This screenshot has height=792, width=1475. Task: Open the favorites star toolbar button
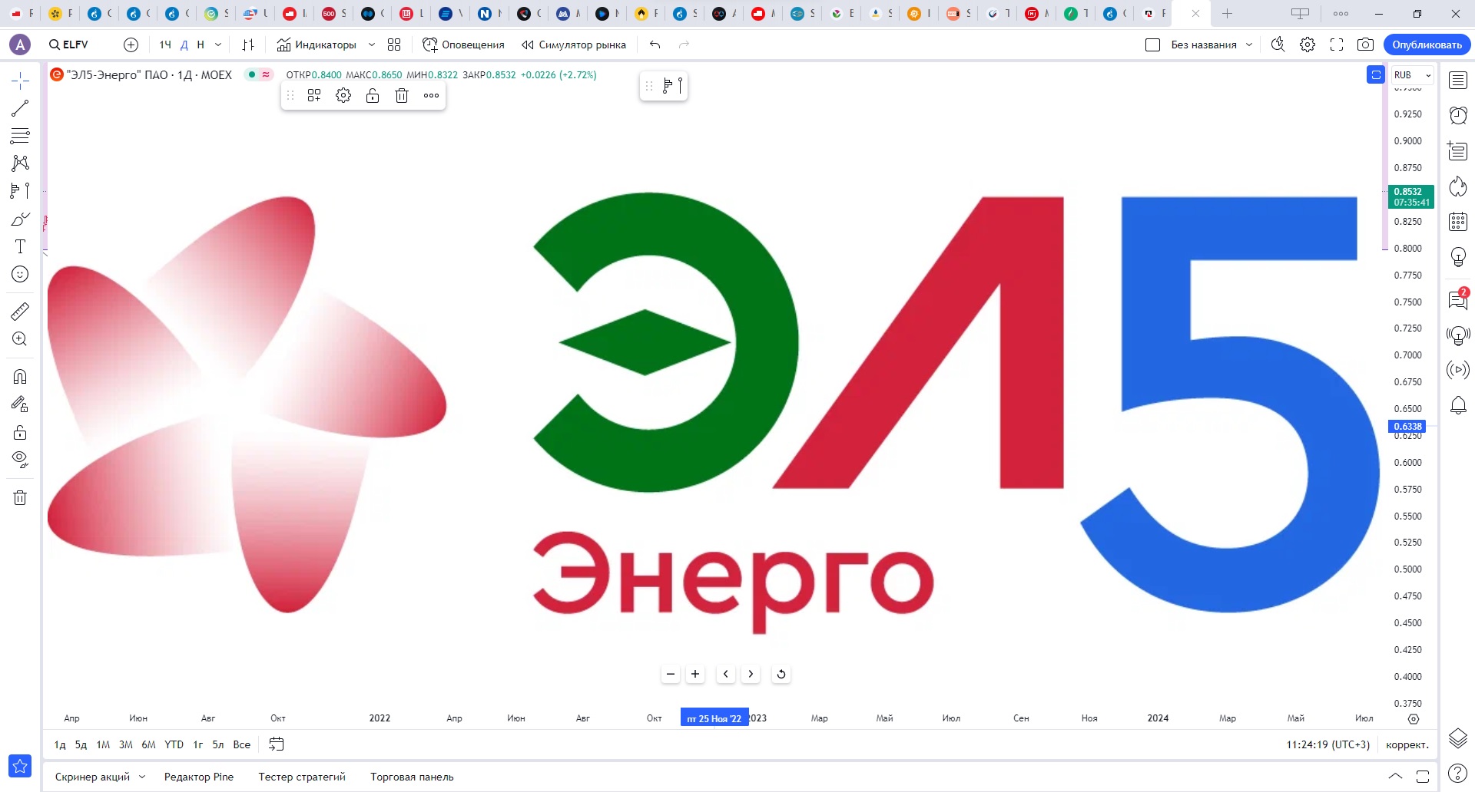(x=20, y=765)
